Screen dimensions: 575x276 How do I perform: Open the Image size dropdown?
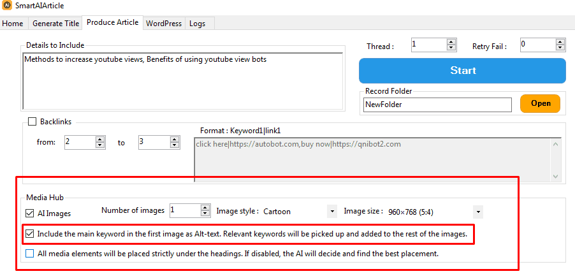478,212
